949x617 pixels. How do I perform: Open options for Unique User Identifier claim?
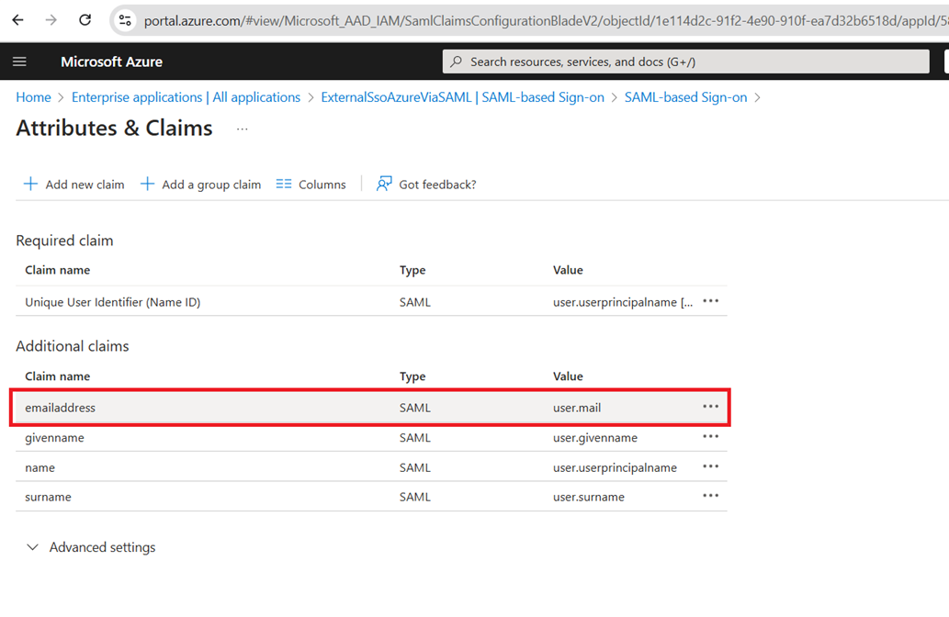tap(710, 300)
